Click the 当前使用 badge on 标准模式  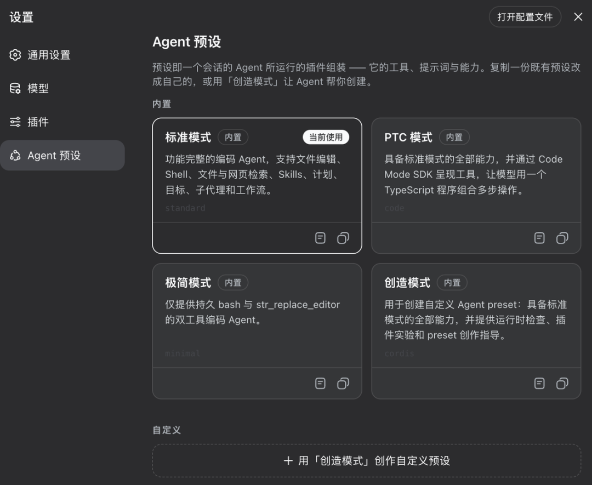326,137
